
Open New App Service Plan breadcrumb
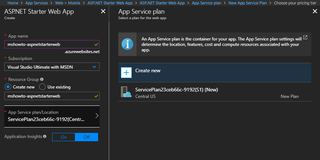pos(248,3)
